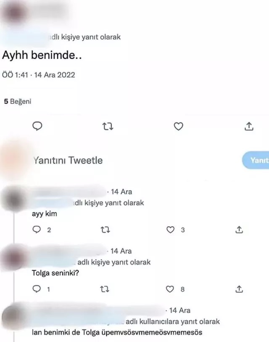Share the "ayy kim" reply
The image size is (269, 342).
pyautogui.click(x=239, y=229)
